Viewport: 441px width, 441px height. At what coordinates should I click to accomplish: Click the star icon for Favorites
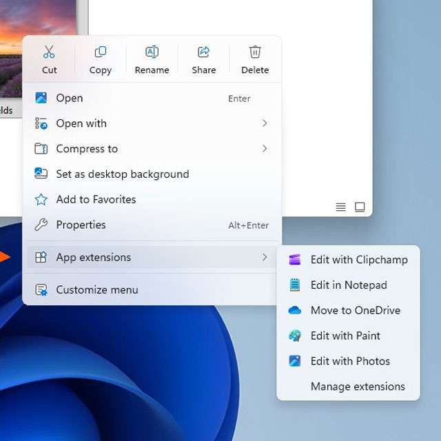[x=41, y=199]
